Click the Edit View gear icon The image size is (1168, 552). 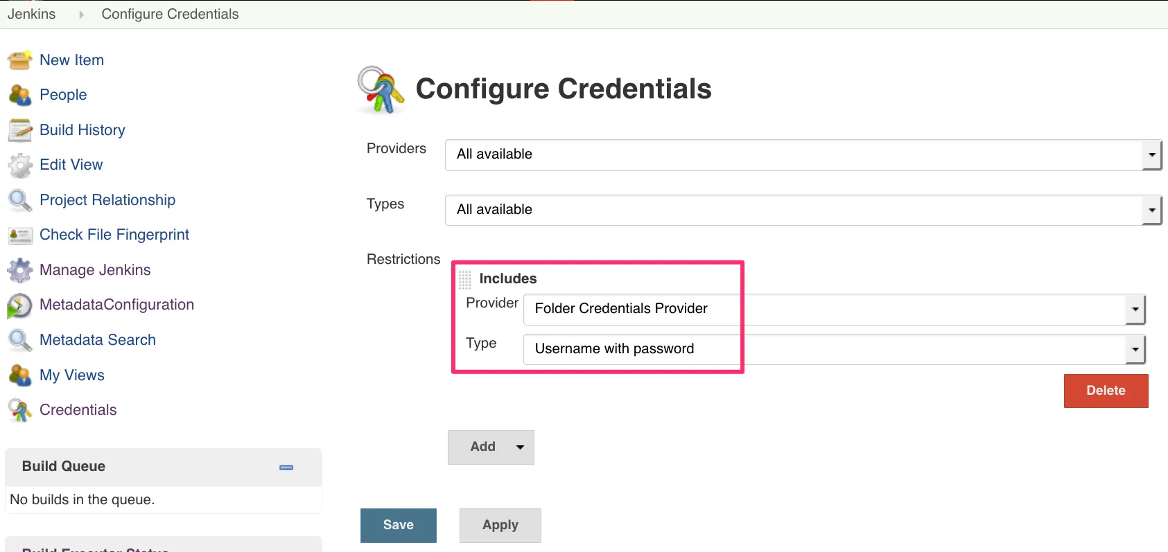pos(20,165)
